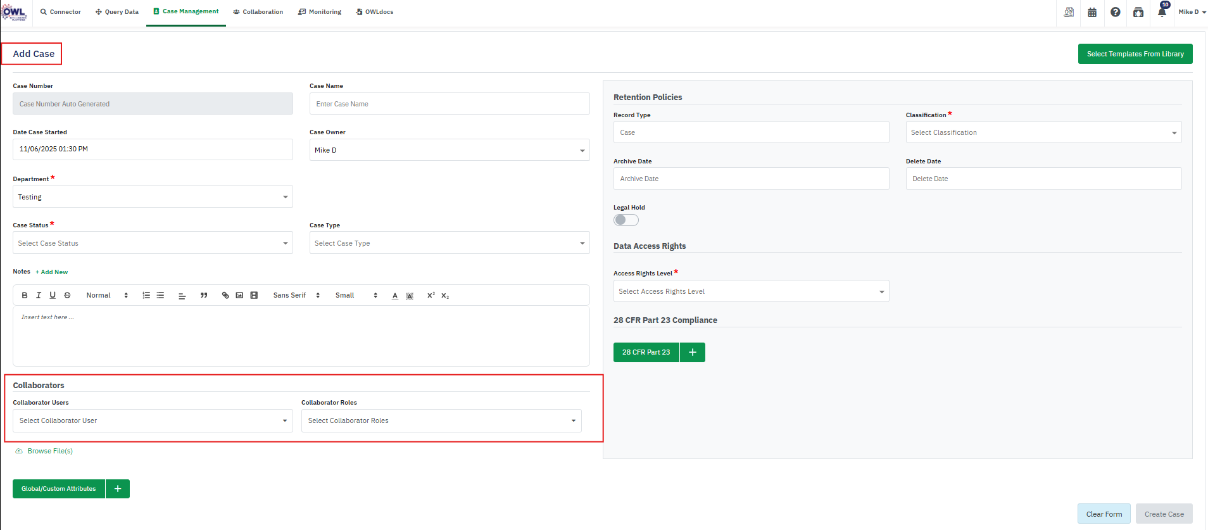Open the Select Access Rights Level dropdown

pyautogui.click(x=751, y=291)
